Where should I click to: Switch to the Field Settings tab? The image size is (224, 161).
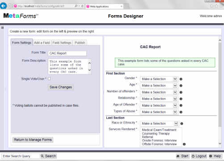tap(62, 43)
